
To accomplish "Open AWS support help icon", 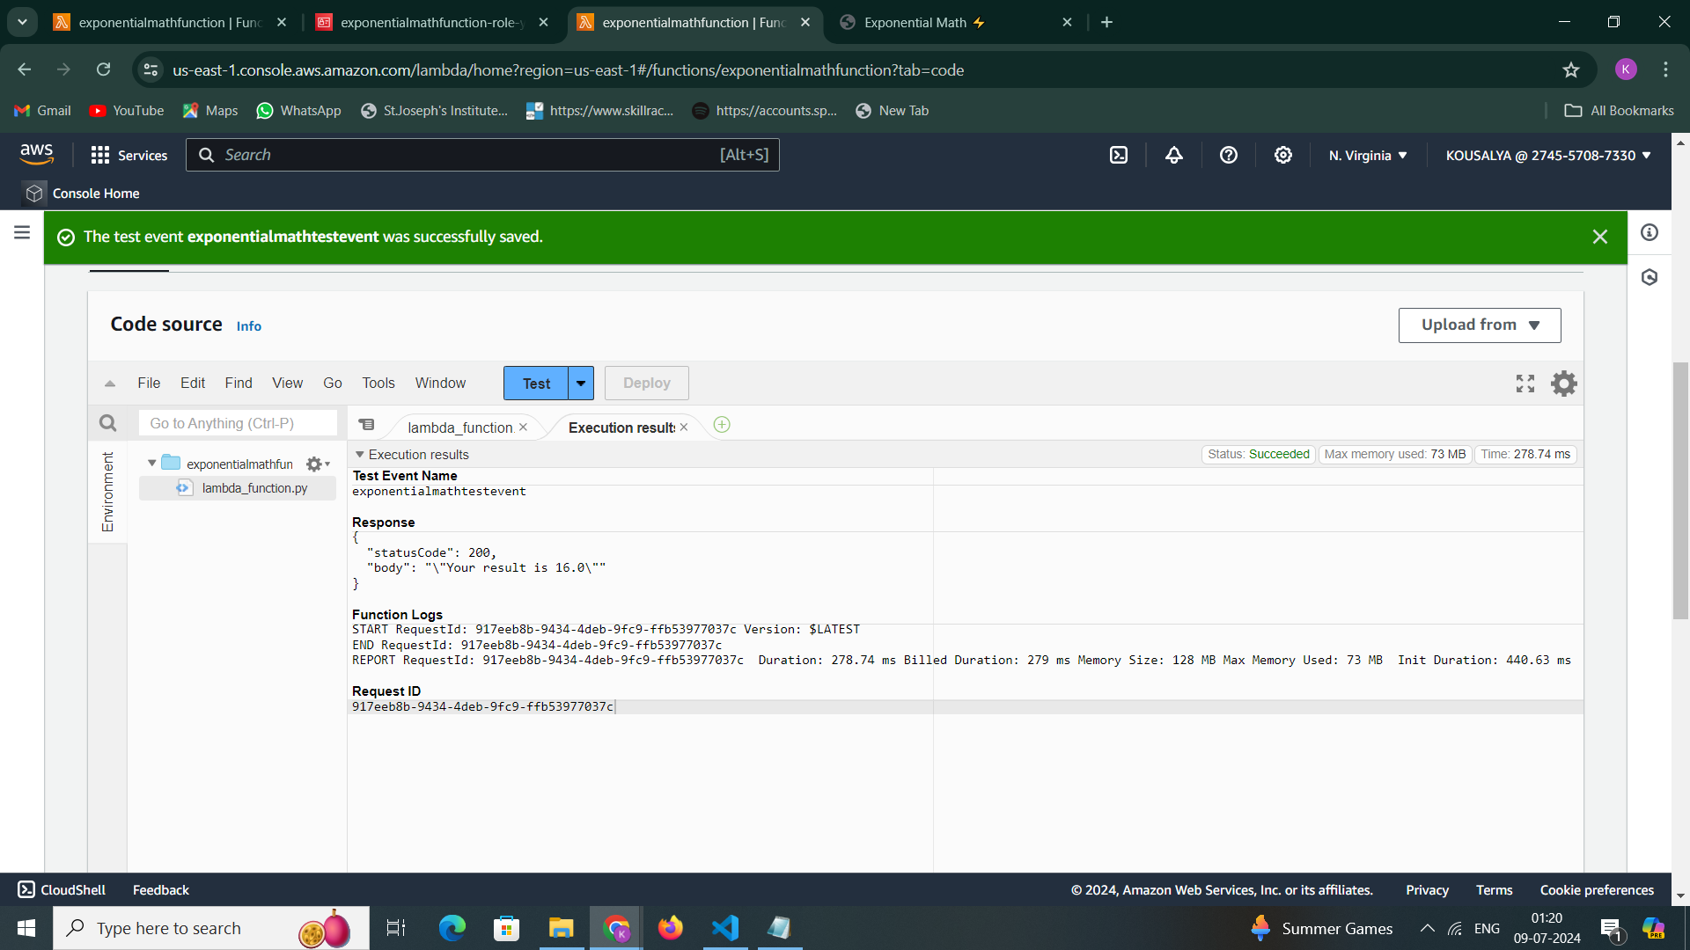I will coord(1229,155).
